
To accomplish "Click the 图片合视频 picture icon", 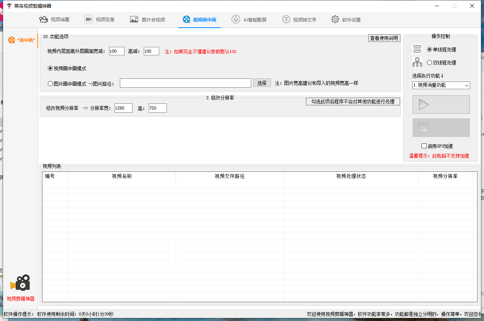I will click(134, 20).
